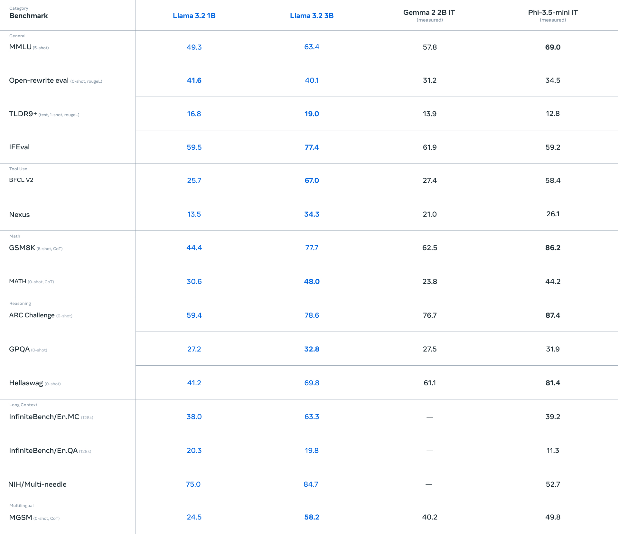The height and width of the screenshot is (534, 618).
Task: Click the IFEval score 61.9
Action: pos(430,147)
